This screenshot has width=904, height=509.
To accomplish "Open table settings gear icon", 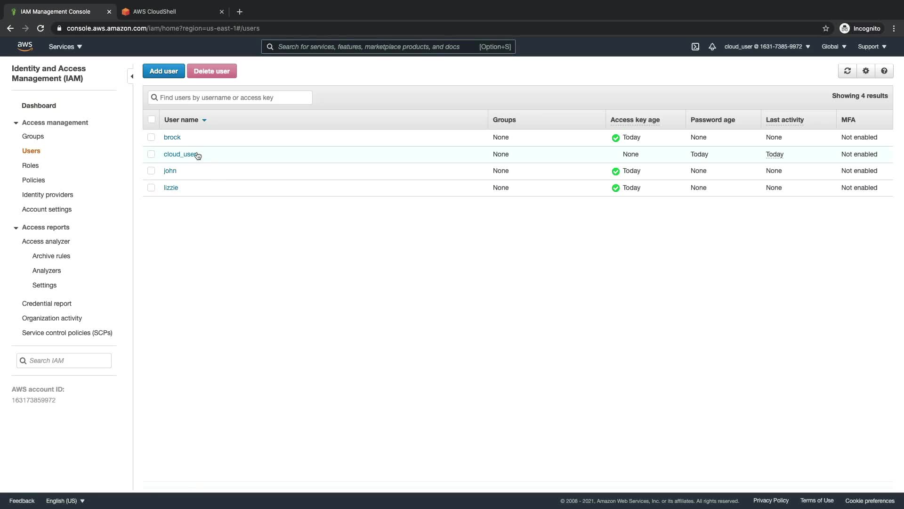I will click(865, 71).
